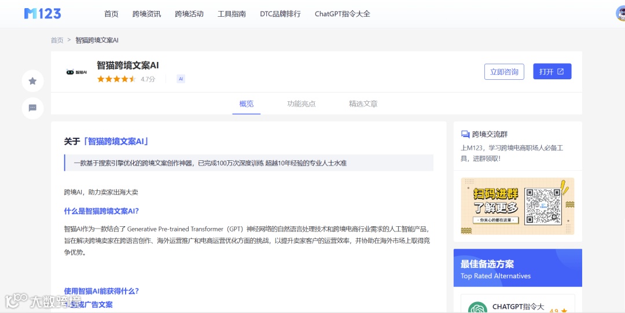Click the 跨境交流群 heading text
This screenshot has width=625, height=313.
490,134
